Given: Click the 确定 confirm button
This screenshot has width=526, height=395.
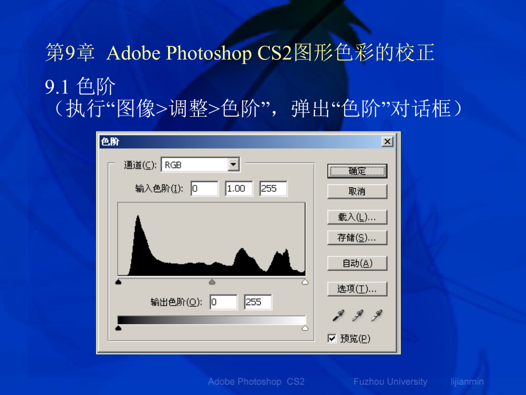Looking at the screenshot, I should click(x=357, y=171).
